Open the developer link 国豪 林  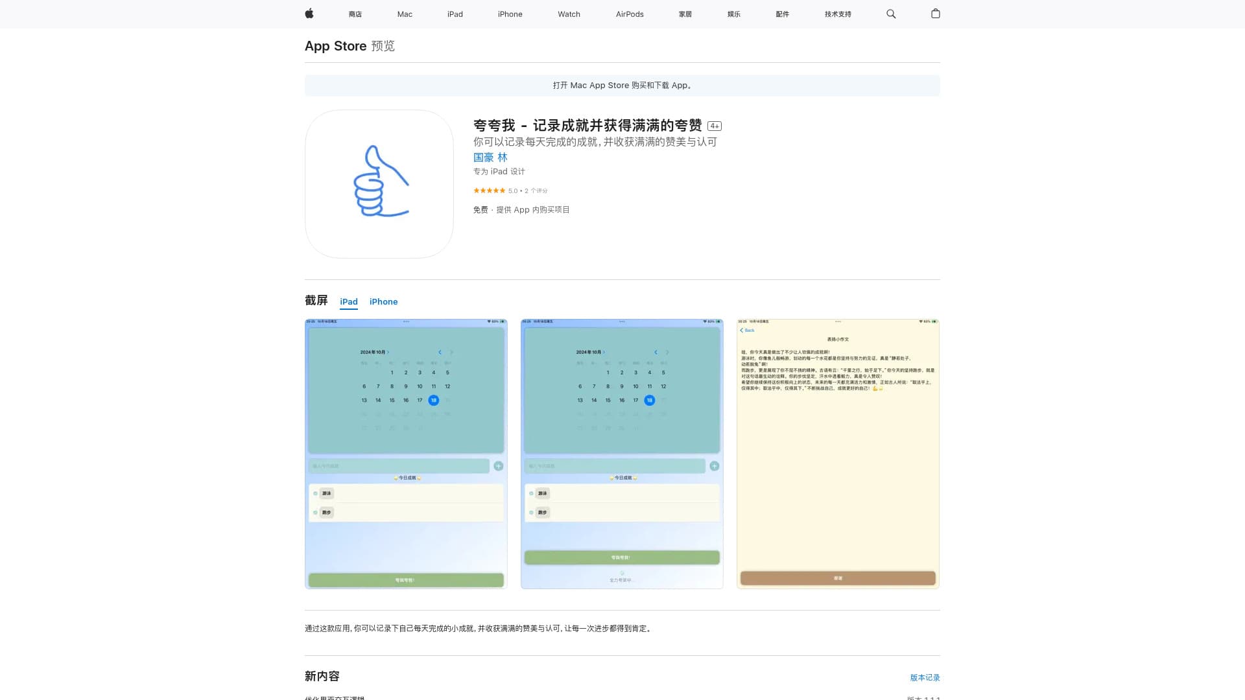point(491,157)
